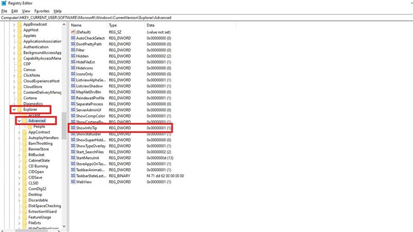Expand the AppContract key
The image size is (413, 232).
19,132
